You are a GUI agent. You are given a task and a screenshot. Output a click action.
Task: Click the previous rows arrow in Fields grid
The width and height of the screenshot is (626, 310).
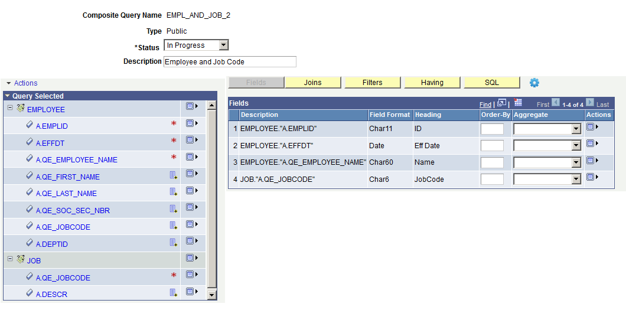tap(556, 102)
